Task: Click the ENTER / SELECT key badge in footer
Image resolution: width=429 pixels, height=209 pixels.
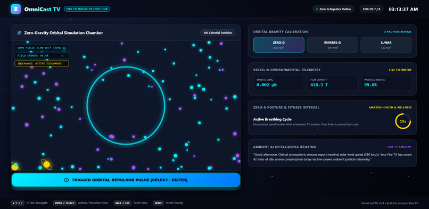Action: coord(64,203)
